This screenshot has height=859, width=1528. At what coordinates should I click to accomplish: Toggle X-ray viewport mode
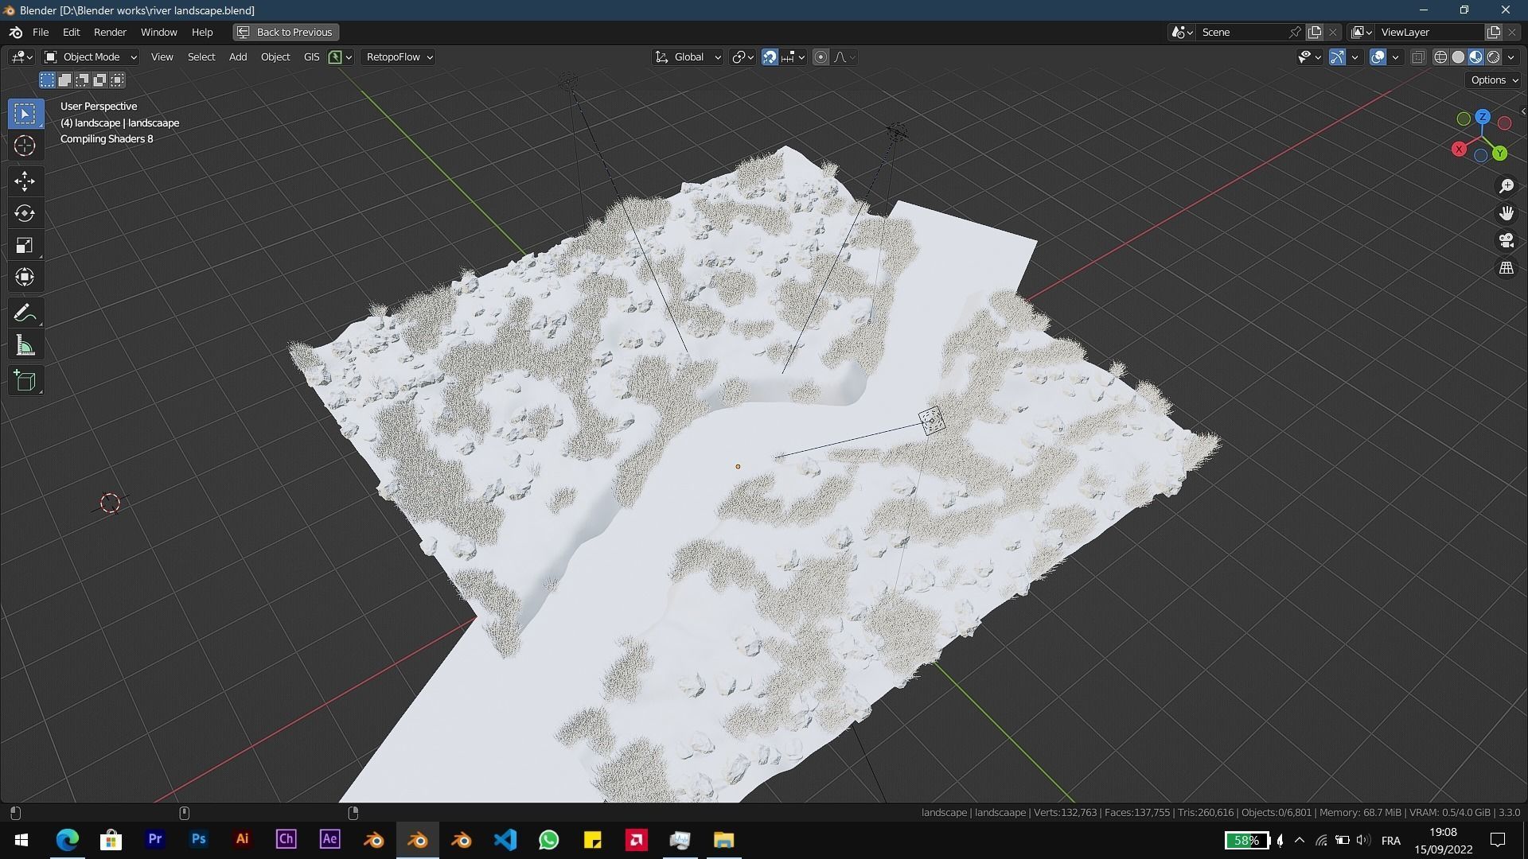[1417, 56]
